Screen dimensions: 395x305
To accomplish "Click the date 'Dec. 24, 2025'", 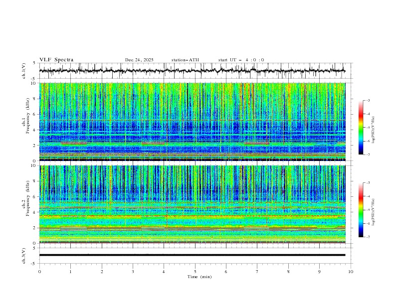I will click(139, 60).
